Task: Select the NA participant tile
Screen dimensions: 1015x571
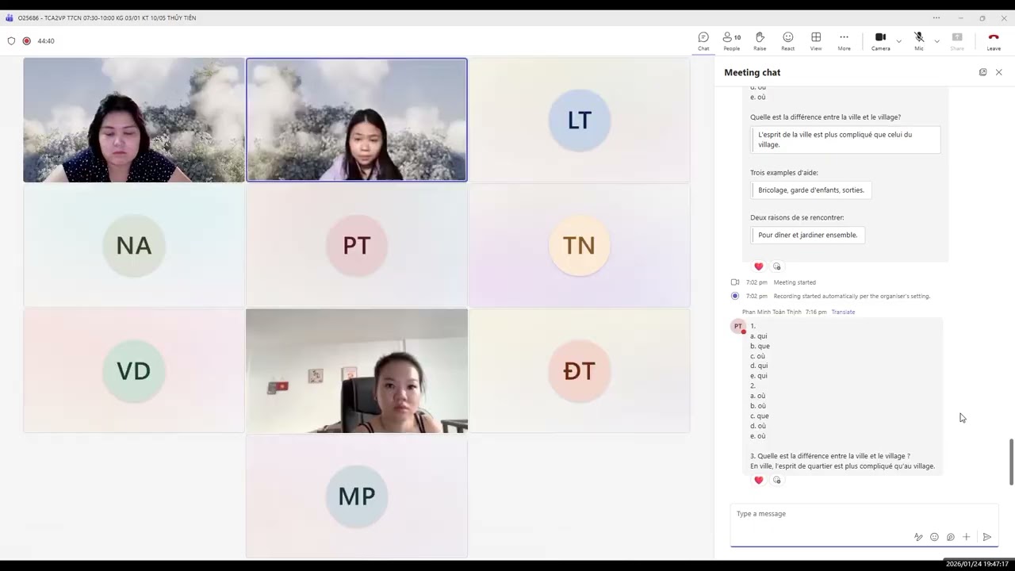Action: [x=134, y=245]
